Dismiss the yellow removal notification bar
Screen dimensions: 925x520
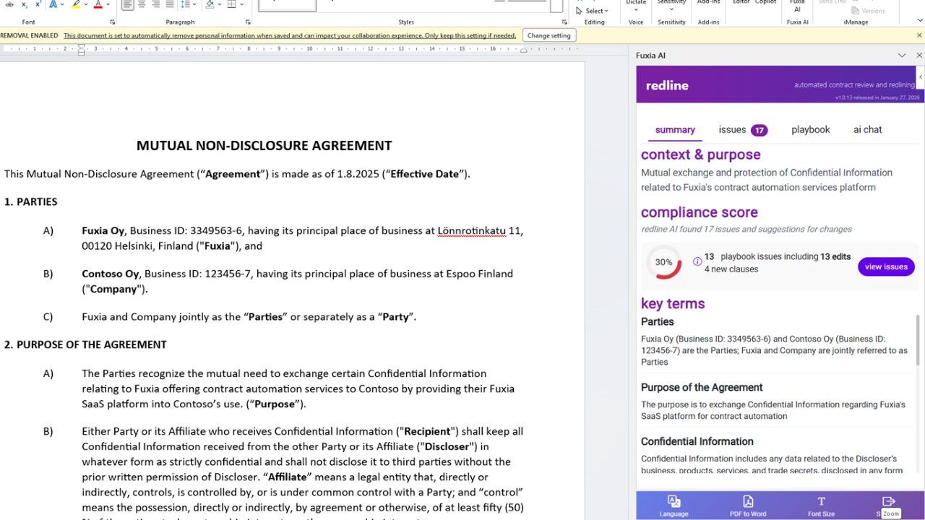point(919,35)
